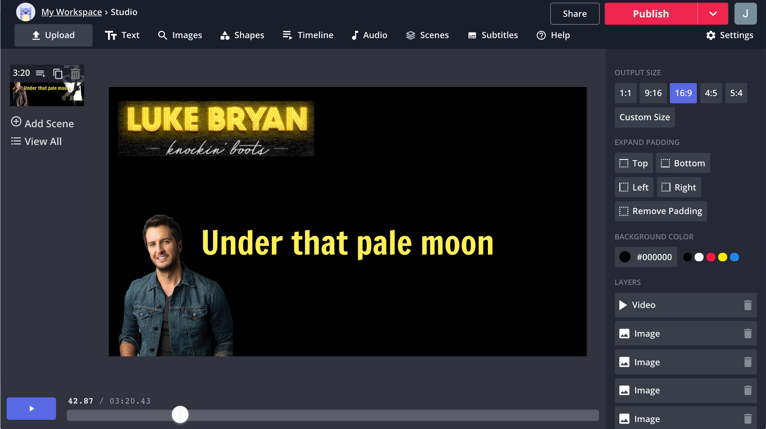The image size is (766, 429).
Task: Open scene timeline via the lines icon
Action: point(40,73)
